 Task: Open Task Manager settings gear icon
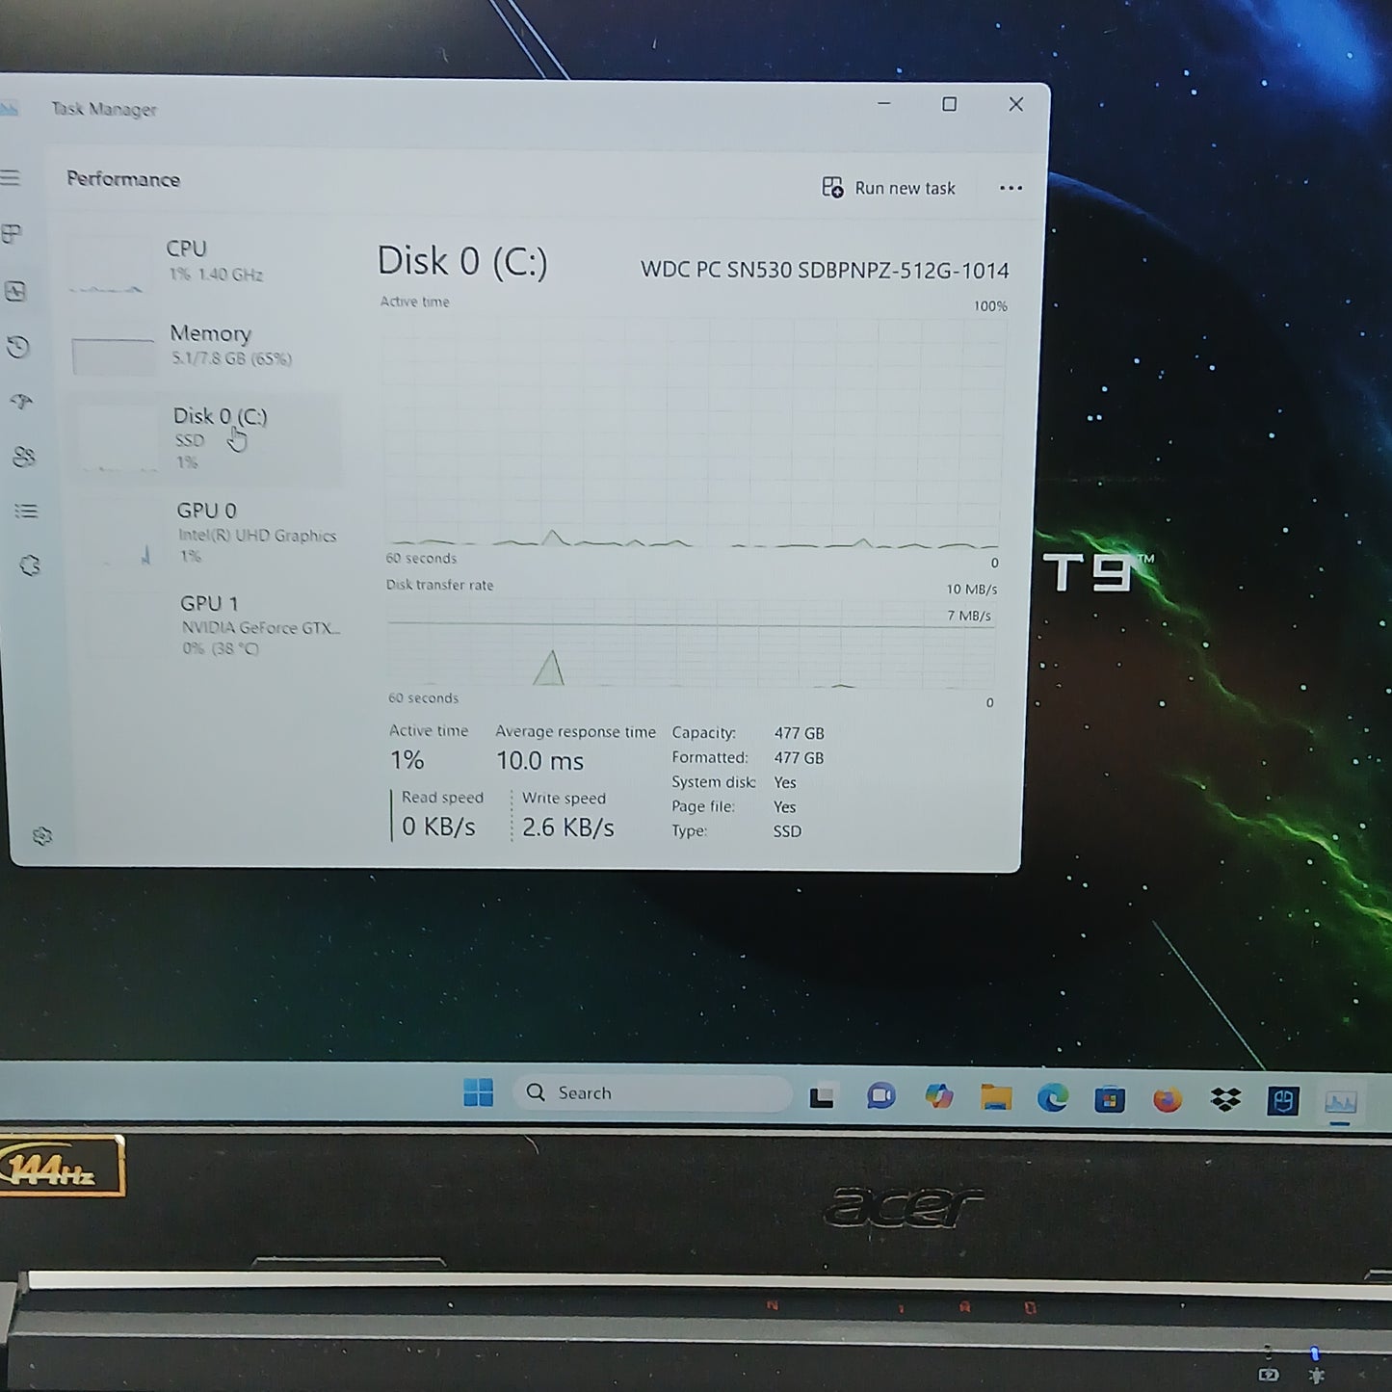(x=42, y=836)
